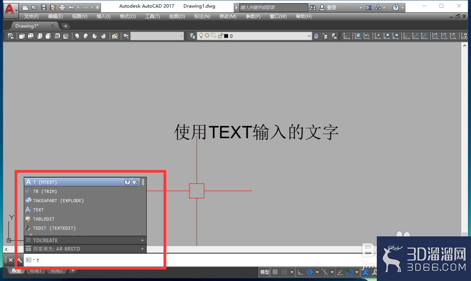This screenshot has height=281, width=471.
Task: Click the Undo arrow icon
Action: coord(72,8)
